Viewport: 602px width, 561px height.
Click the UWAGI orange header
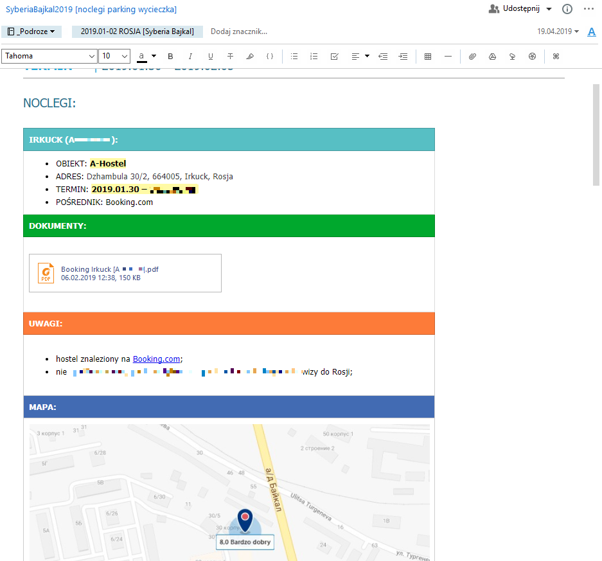[229, 323]
